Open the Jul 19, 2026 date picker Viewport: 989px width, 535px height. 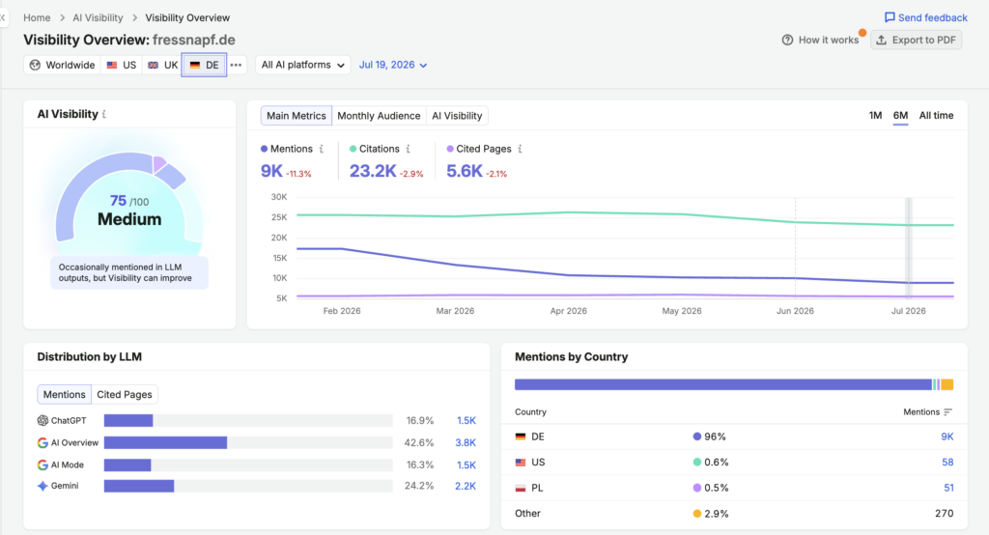pyautogui.click(x=393, y=65)
